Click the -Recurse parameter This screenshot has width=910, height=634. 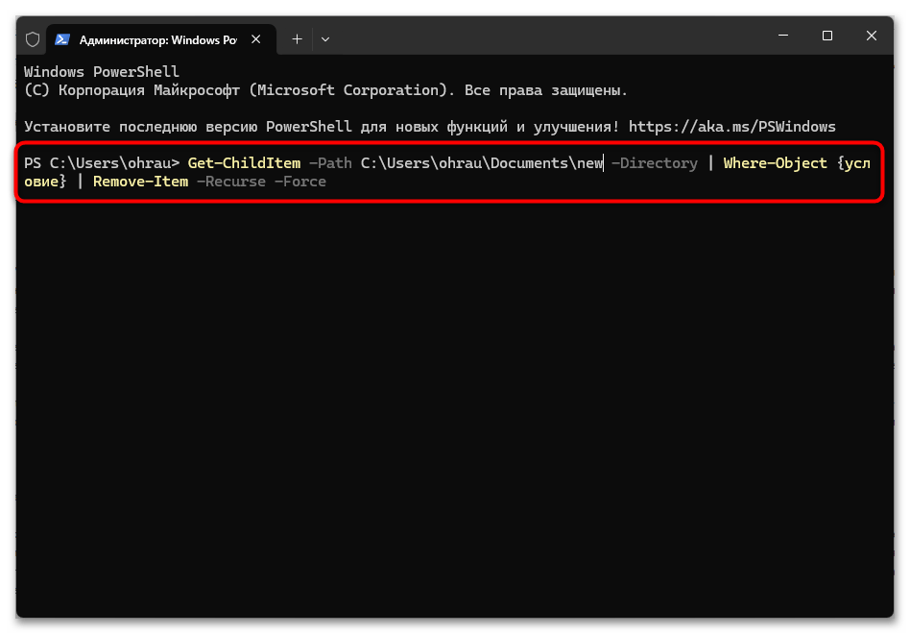tap(231, 182)
